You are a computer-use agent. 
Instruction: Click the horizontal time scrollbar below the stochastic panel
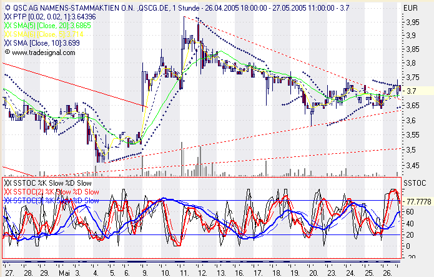click(202, 261)
